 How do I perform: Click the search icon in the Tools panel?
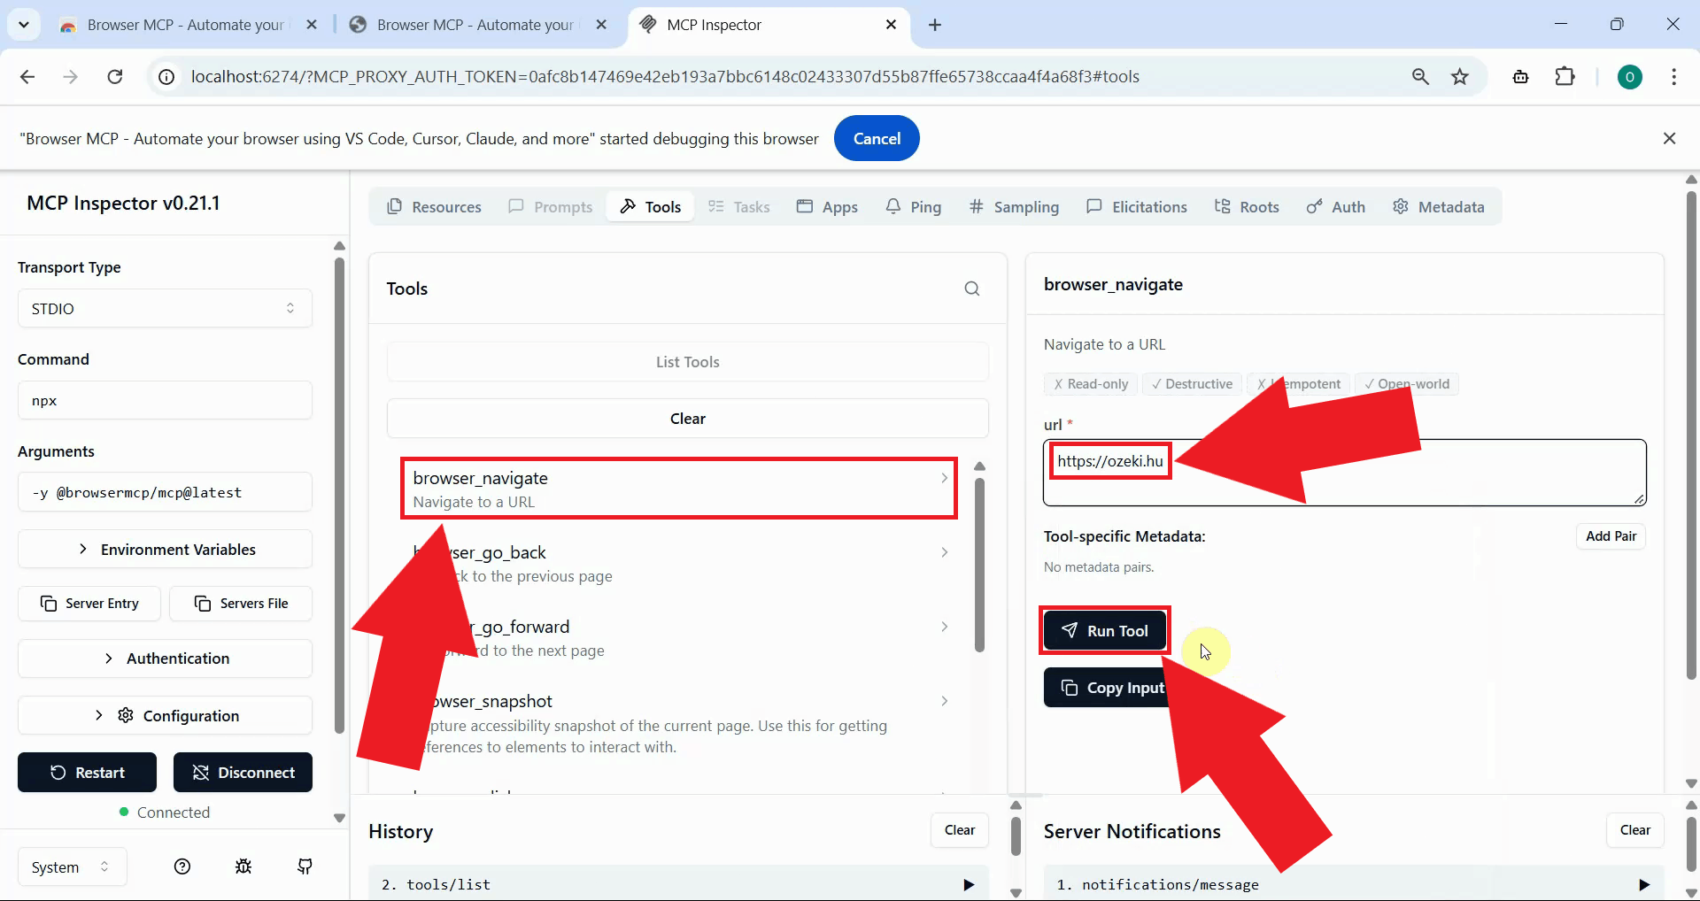coord(972,289)
